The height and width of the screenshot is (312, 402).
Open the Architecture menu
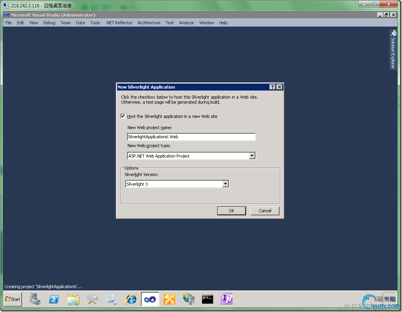click(149, 23)
